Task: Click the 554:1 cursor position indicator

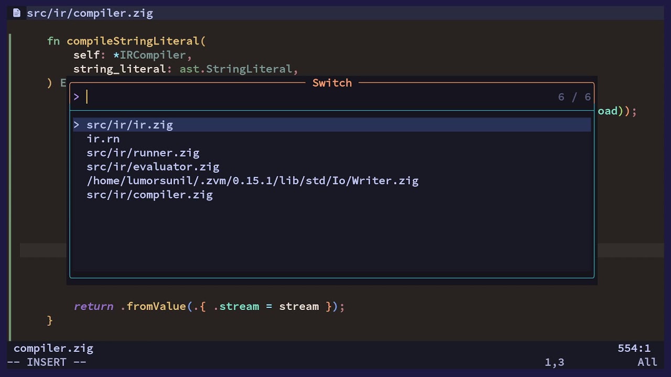Action: coord(633,348)
